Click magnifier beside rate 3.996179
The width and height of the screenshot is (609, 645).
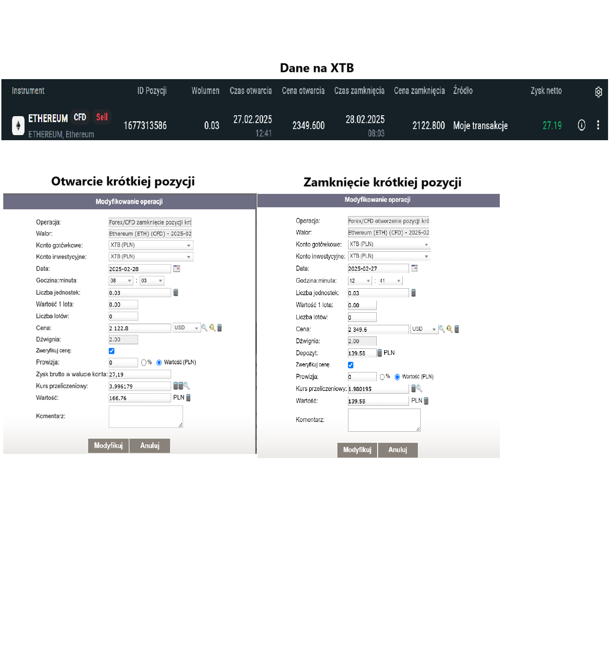[186, 385]
